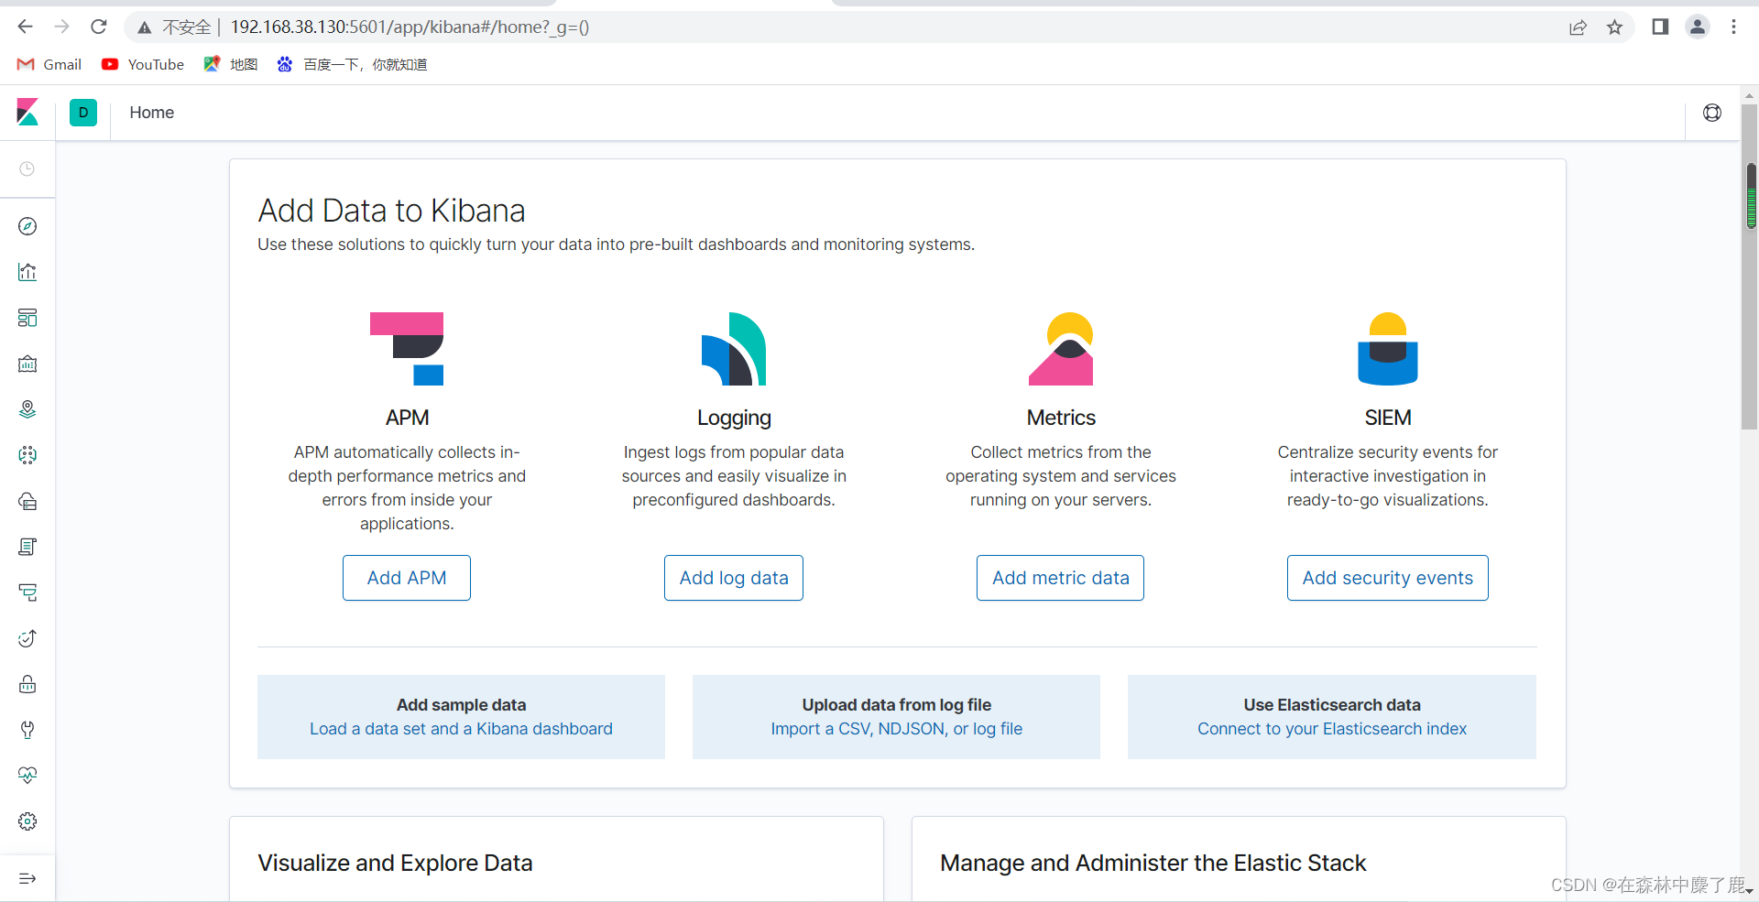The image size is (1759, 902).
Task: Open the 百度一下 bookmark
Action: pos(352,64)
